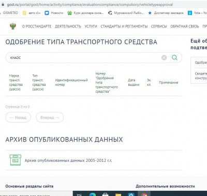
Task: Switch to Chrome on the taskbar
Action: coord(144,194)
